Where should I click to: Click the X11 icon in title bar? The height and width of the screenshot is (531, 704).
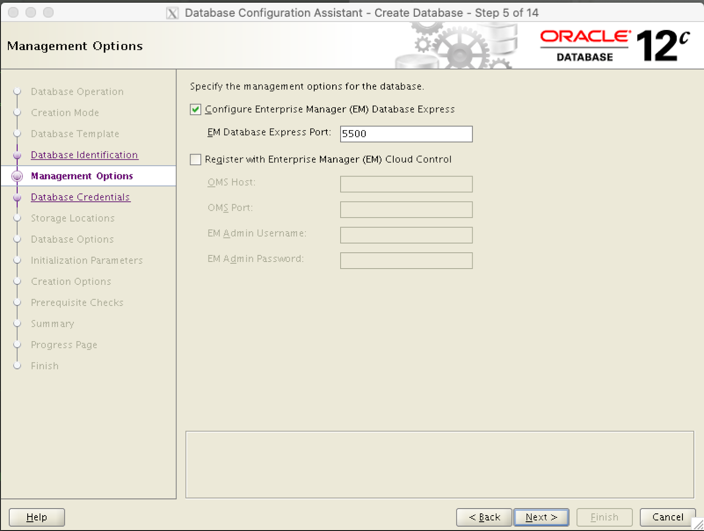pos(172,13)
